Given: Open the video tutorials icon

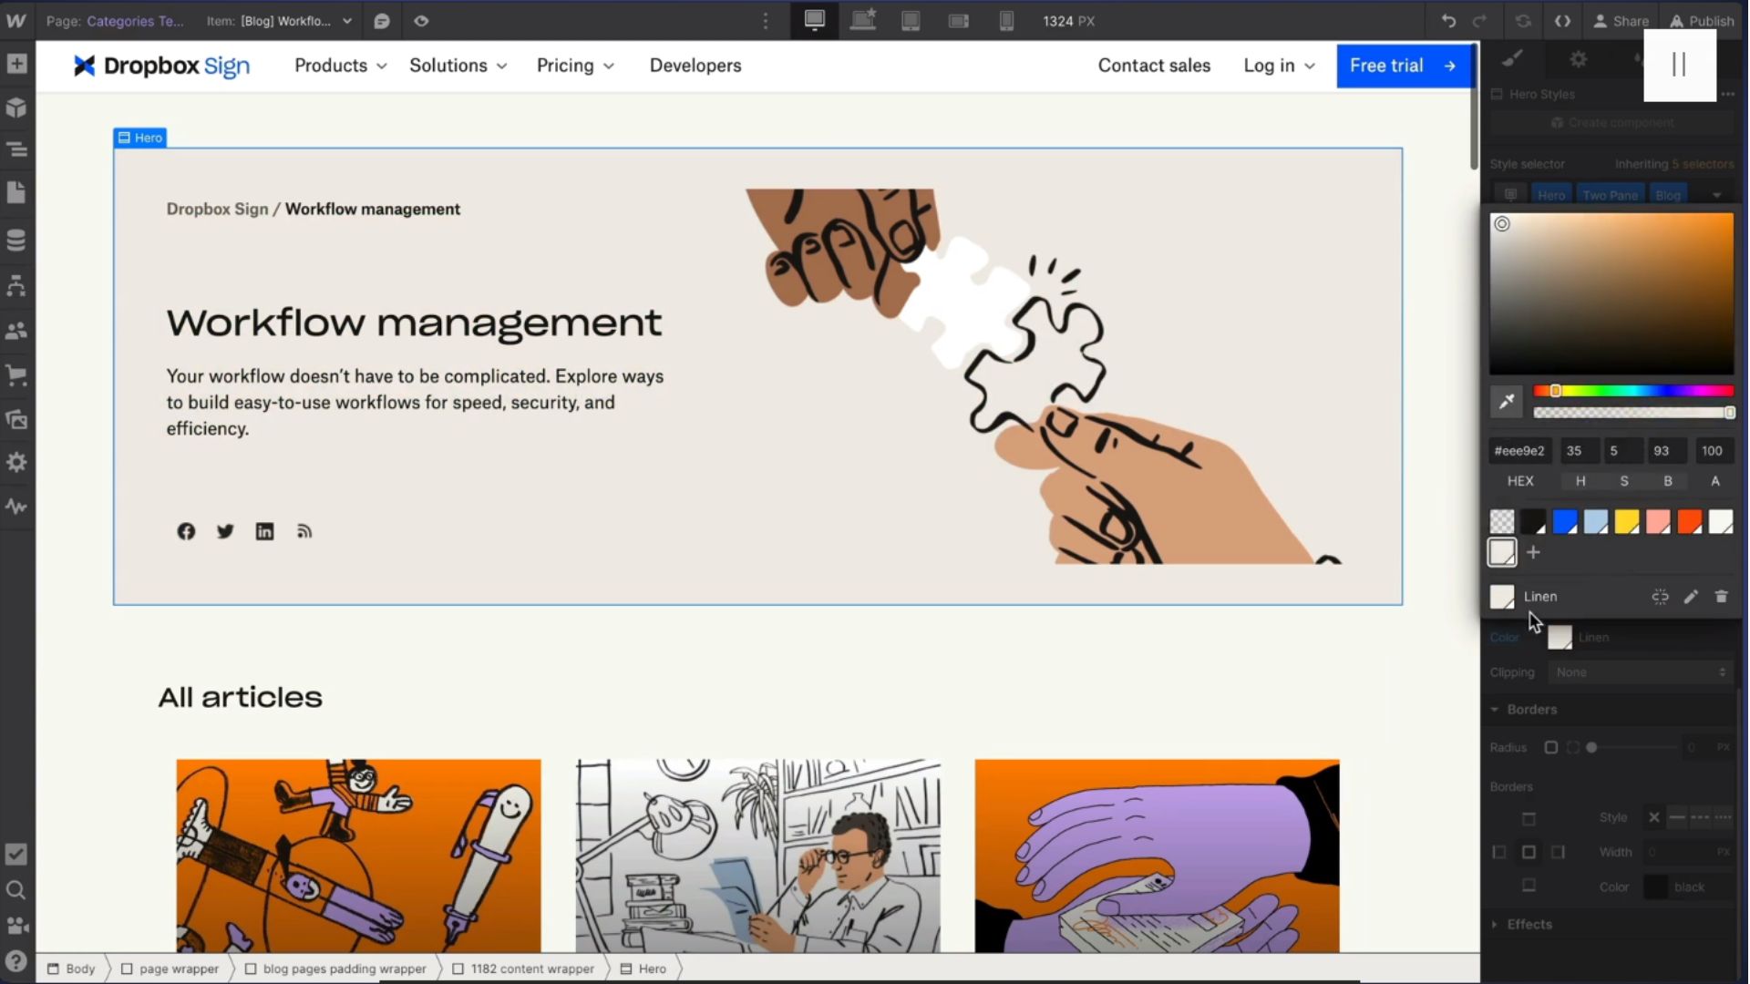Looking at the screenshot, I should [x=16, y=926].
